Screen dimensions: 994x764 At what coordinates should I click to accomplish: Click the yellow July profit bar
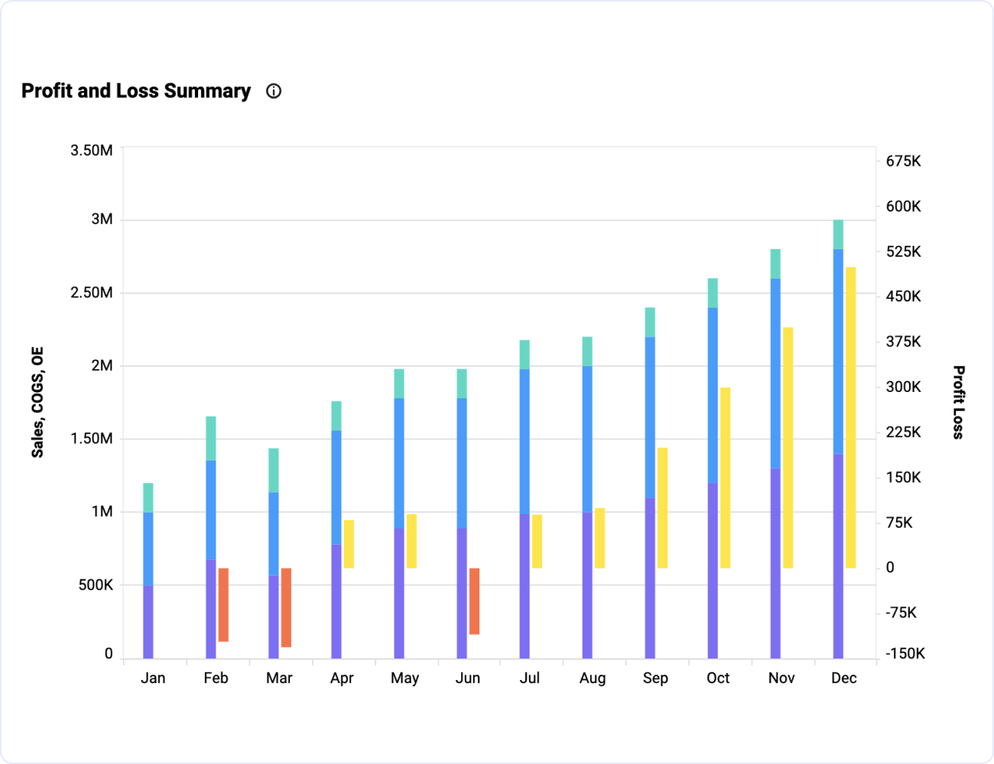[x=537, y=541]
